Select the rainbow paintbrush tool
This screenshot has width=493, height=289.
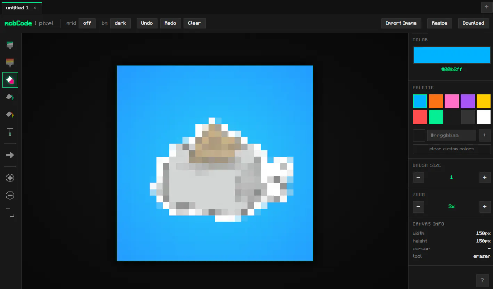tap(10, 62)
